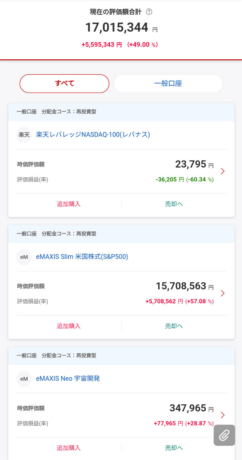Open chevron for eMAXIS Slim S&P500

click(223, 293)
